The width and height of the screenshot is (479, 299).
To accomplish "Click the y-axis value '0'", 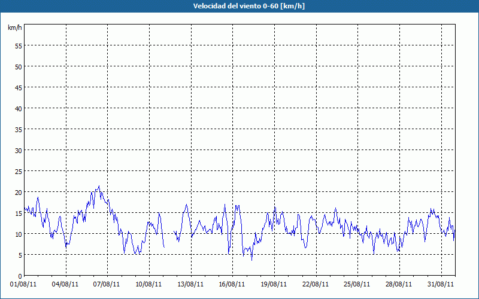I will point(20,276).
